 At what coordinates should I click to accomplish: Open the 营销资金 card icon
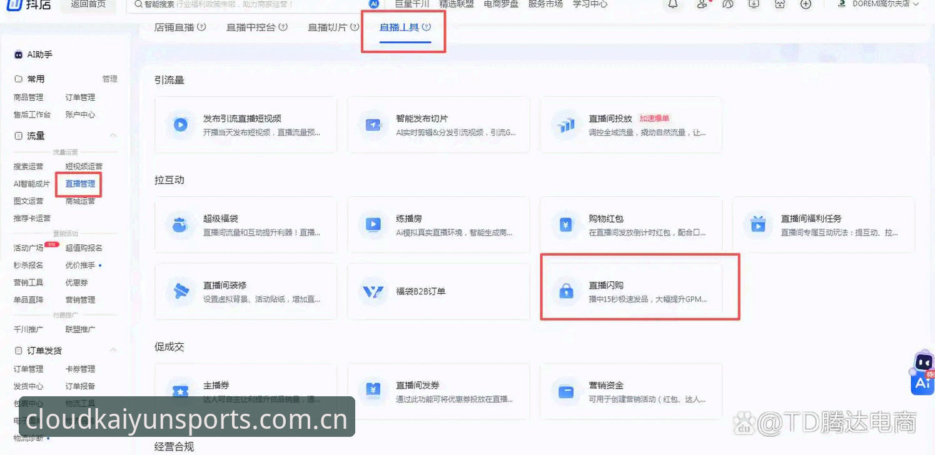tap(567, 391)
